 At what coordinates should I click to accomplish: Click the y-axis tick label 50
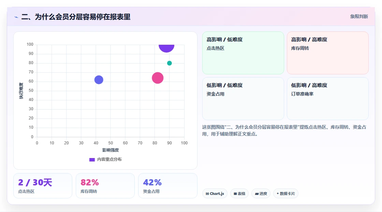[31, 90]
